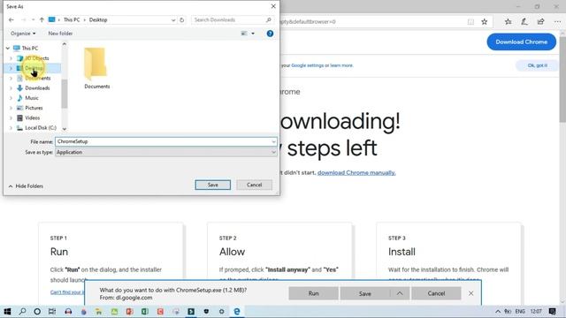
Task: Open the Action Center notifications icon
Action: [x=552, y=312]
